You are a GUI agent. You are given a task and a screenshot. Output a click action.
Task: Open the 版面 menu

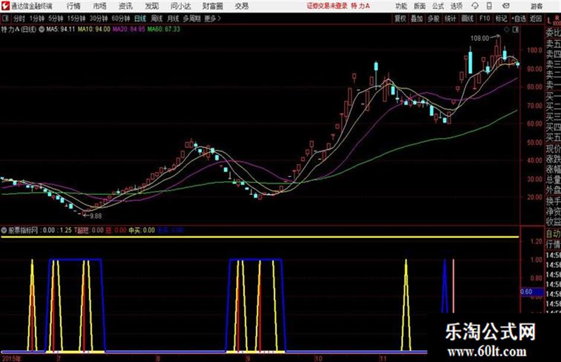point(419,6)
